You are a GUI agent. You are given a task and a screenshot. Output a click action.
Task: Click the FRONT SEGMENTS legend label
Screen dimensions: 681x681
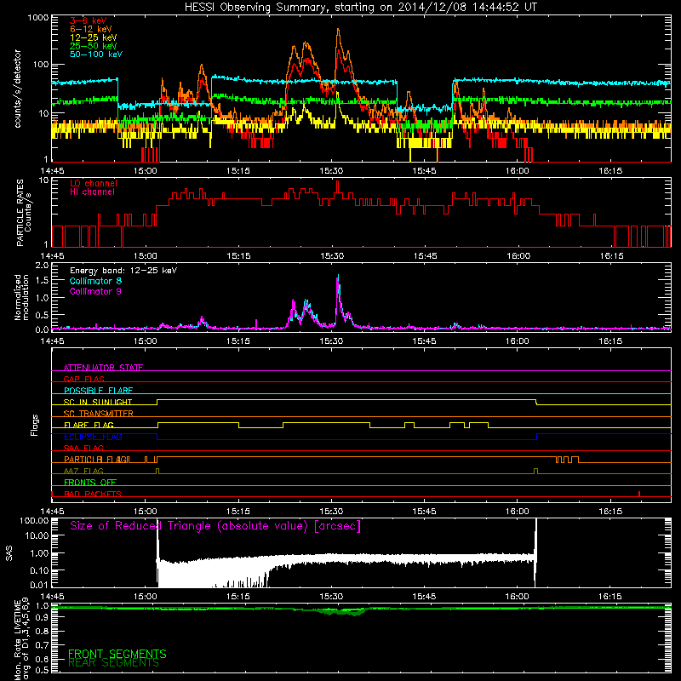point(117,654)
